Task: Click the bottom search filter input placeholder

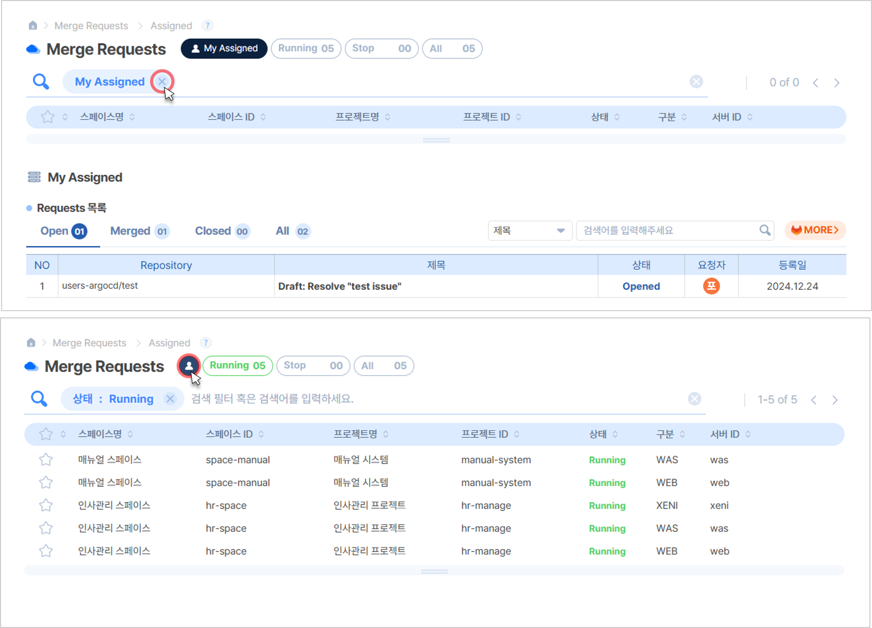Action: [x=272, y=399]
